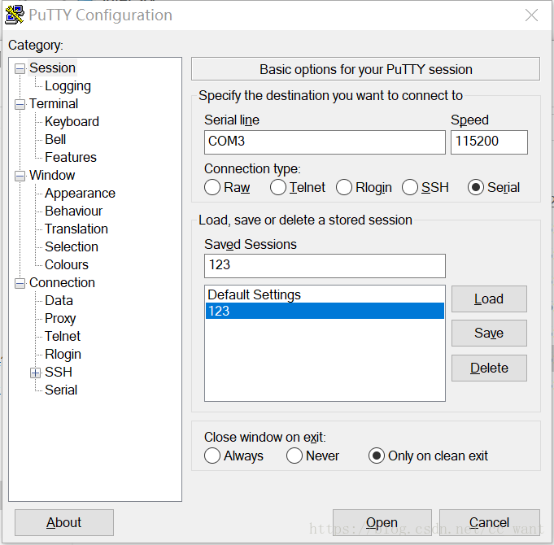The height and width of the screenshot is (545, 554).
Task: Close the PuTTY Configuration window
Action: (x=531, y=15)
